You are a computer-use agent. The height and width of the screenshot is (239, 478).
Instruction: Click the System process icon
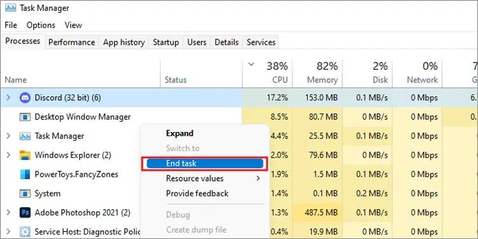point(25,194)
